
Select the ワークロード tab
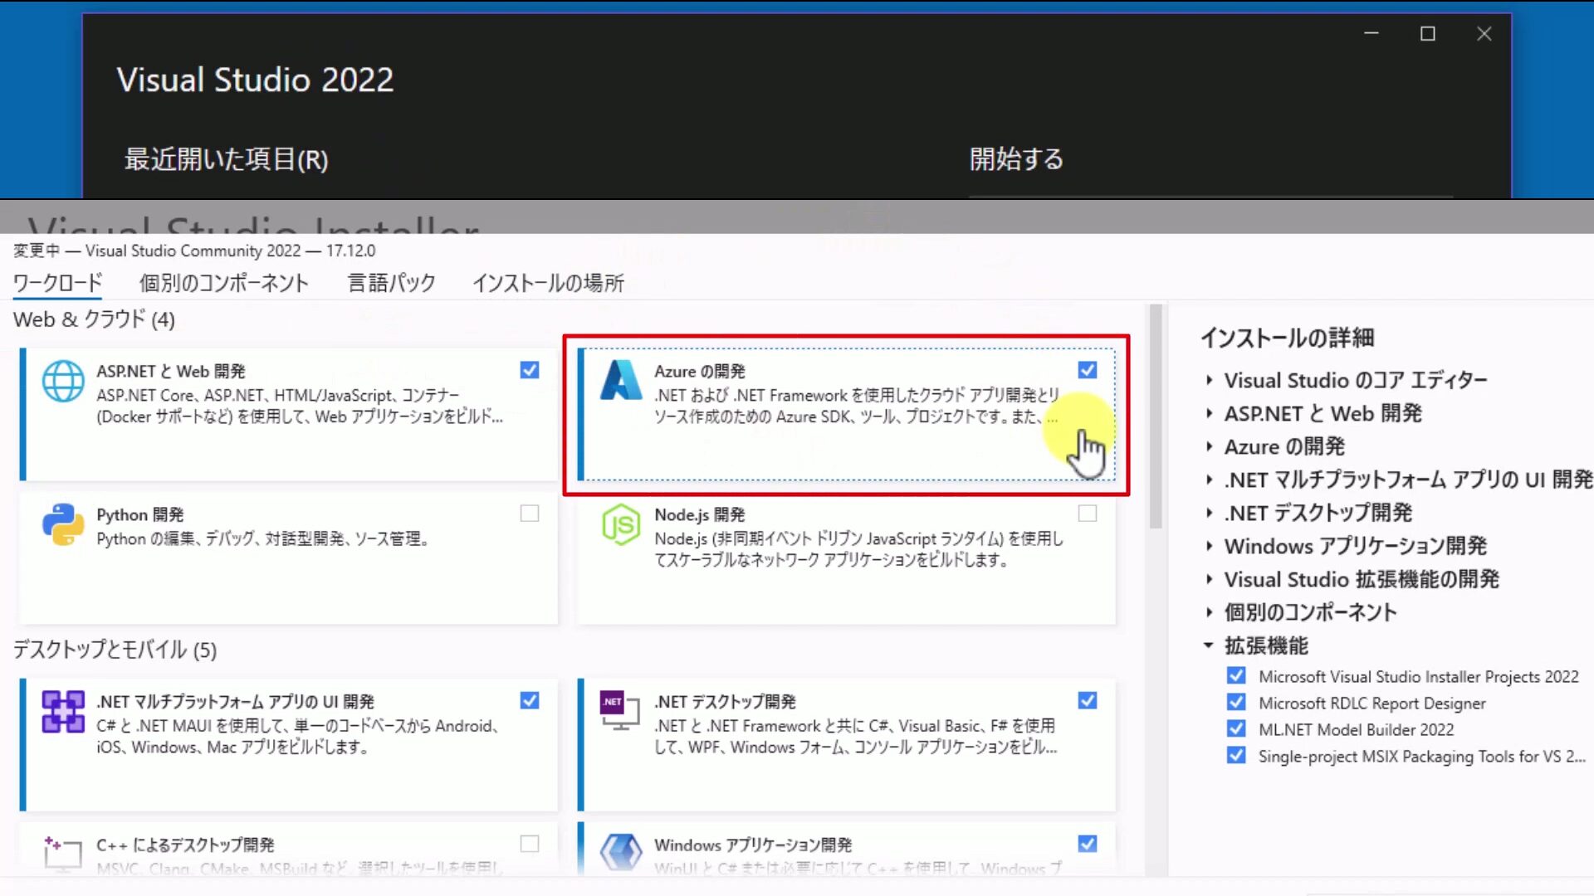coord(57,283)
